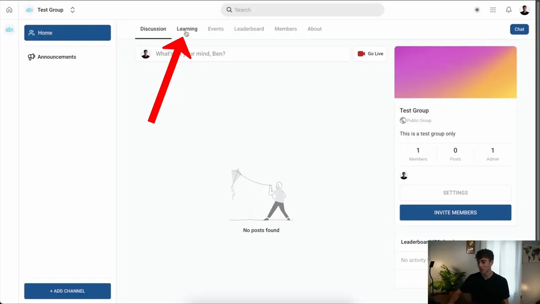Image resolution: width=540 pixels, height=304 pixels.
Task: Open the apps grid icon top-right
Action: [493, 10]
